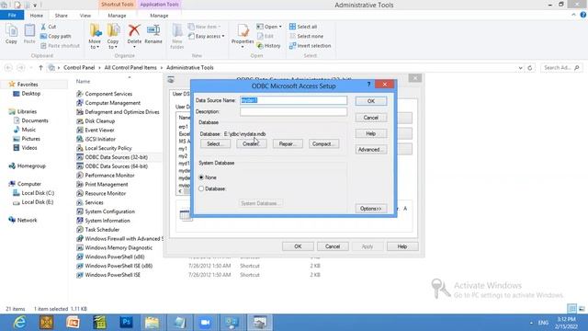Click the Compact... database button
The width and height of the screenshot is (588, 331).
323,143
